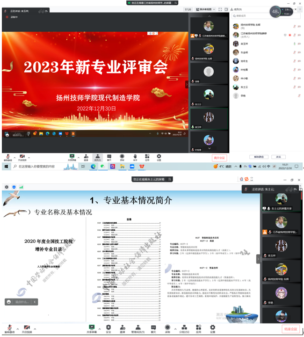304x337 pixels.
Task: Open the 安全 security icon
Action: 109,329
